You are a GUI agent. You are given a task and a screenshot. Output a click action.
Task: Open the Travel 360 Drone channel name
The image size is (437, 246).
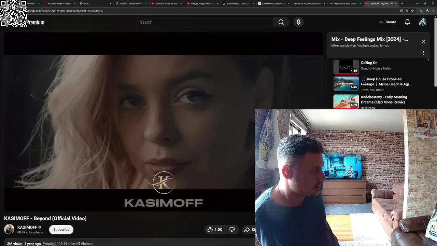click(372, 90)
